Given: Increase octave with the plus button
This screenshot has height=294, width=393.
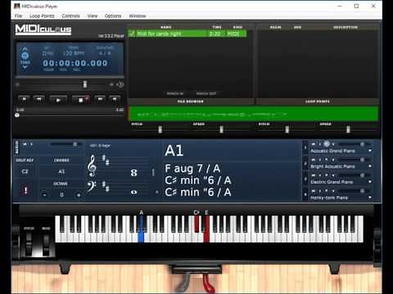Looking at the screenshot, I should [x=79, y=195].
